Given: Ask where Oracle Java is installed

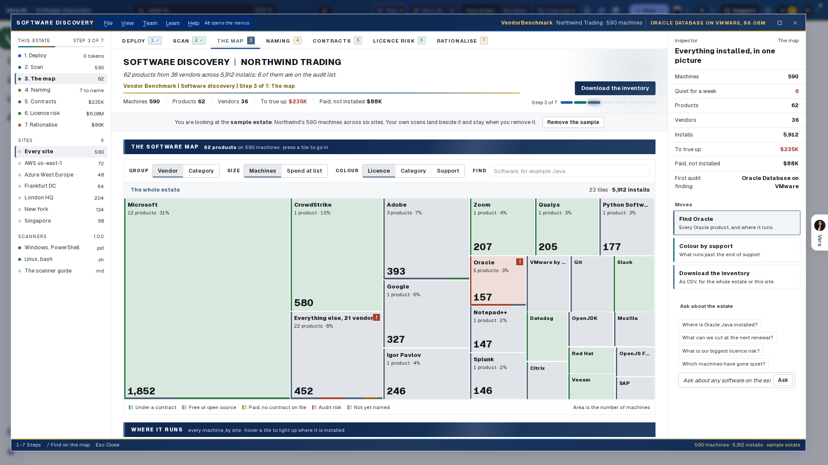Looking at the screenshot, I should tap(720, 325).
